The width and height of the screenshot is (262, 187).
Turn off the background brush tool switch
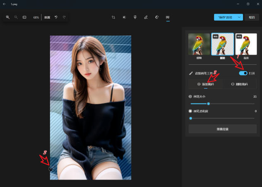click(243, 73)
